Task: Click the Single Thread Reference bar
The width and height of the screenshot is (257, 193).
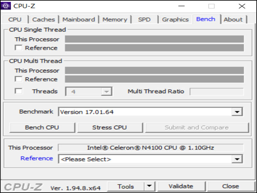Action: [155, 48]
